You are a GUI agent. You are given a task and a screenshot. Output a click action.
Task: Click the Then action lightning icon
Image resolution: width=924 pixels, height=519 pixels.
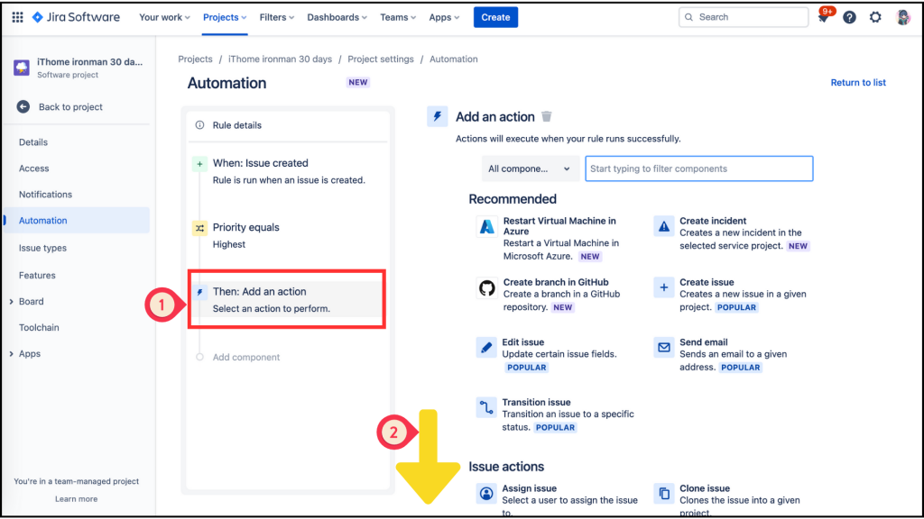pos(199,292)
